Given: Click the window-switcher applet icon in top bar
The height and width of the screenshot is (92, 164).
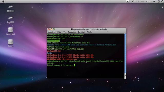Looking at the screenshot, I should pos(128,1).
